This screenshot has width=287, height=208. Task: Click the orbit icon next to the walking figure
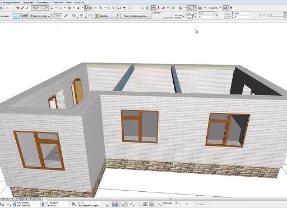pos(226,8)
